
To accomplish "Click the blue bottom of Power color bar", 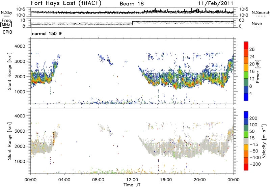I will click(246, 97).
